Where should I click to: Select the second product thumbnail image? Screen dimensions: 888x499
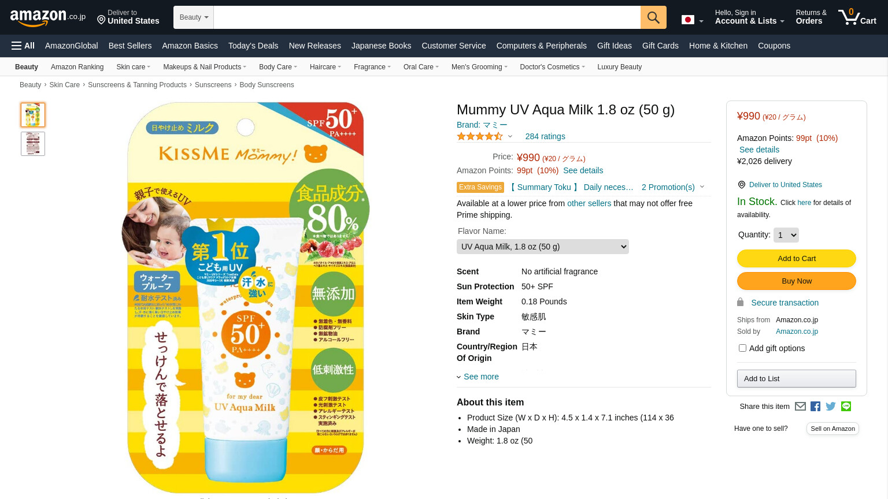pos(33,144)
